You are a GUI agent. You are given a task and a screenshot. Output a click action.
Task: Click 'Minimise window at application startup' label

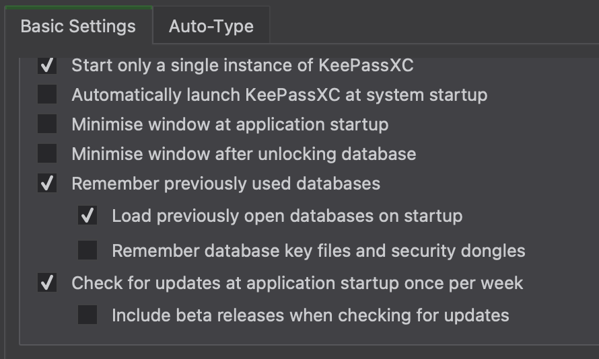[x=230, y=124]
